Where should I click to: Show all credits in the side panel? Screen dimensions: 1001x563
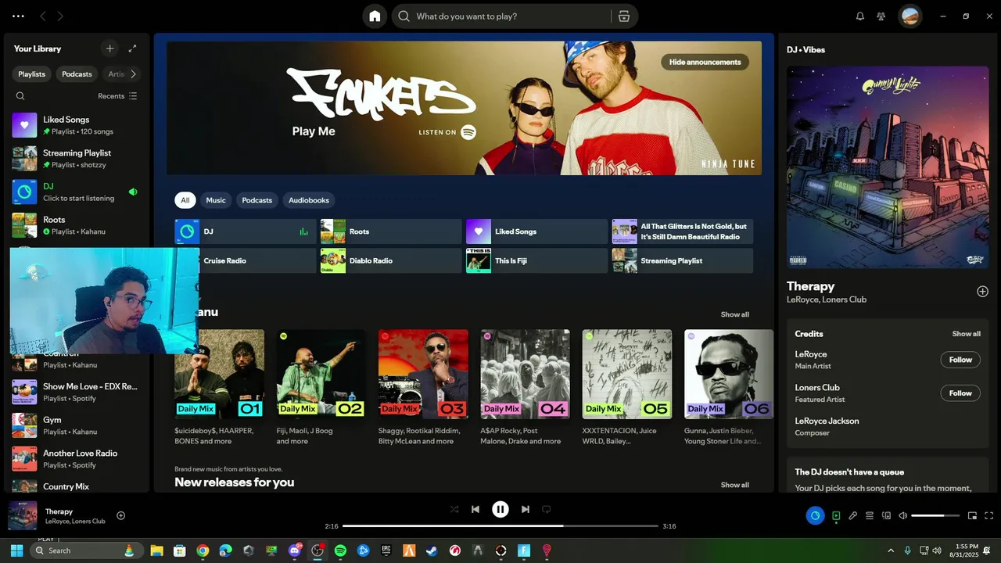click(966, 334)
